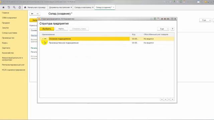214x120 pixels.
Task: Click the M memory button in dialog title bar
Action: (x=162, y=19)
